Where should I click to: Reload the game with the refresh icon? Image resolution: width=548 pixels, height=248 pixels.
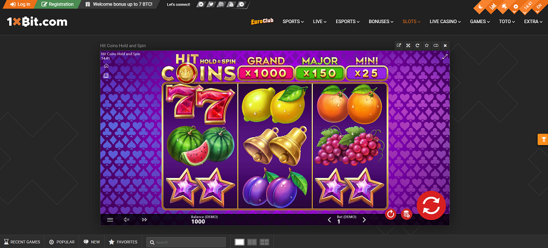417,46
